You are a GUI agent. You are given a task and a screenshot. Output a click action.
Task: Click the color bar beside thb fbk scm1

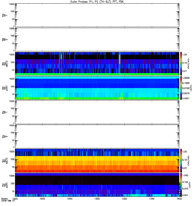[x=181, y=88]
